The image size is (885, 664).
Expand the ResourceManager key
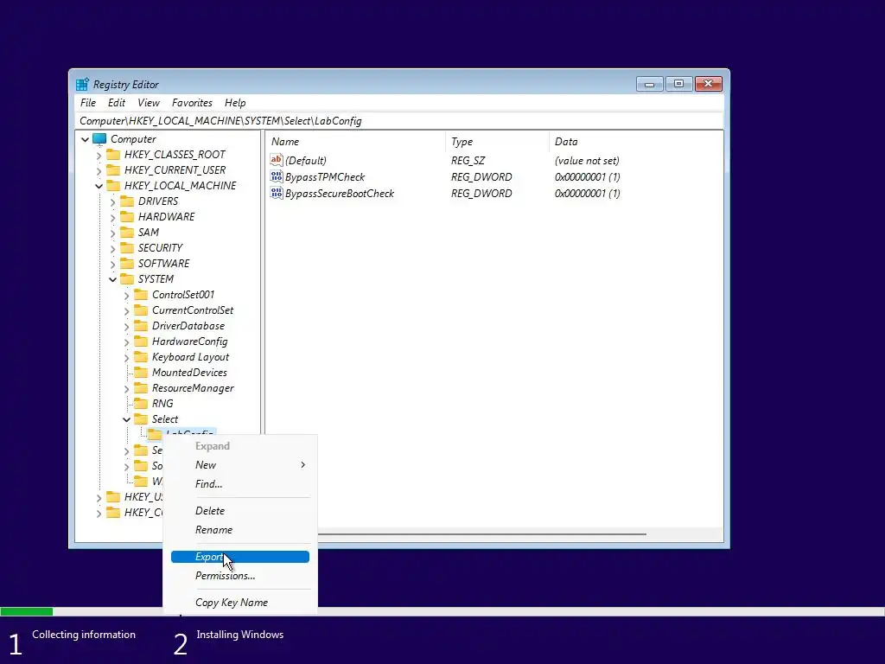pyautogui.click(x=127, y=388)
